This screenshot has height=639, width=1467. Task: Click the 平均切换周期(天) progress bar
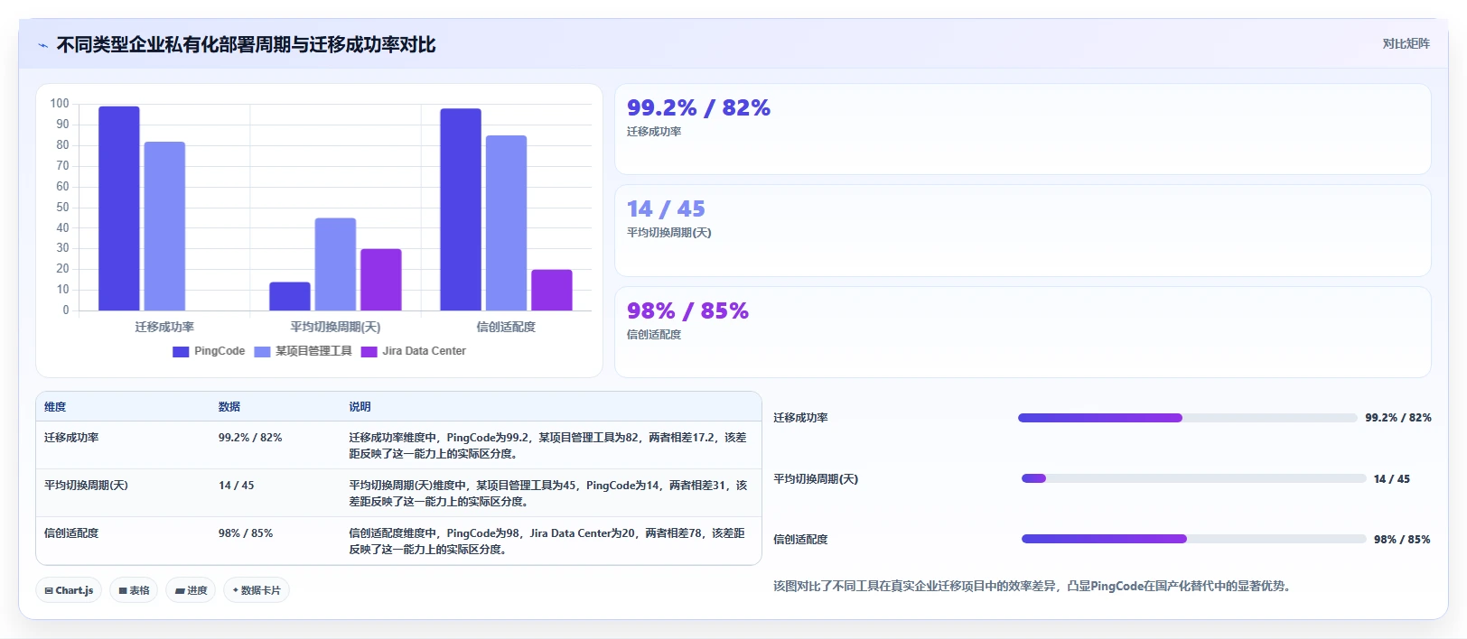coord(1193,478)
